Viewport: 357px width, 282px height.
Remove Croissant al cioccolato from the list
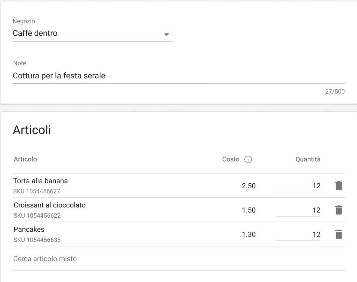(338, 210)
